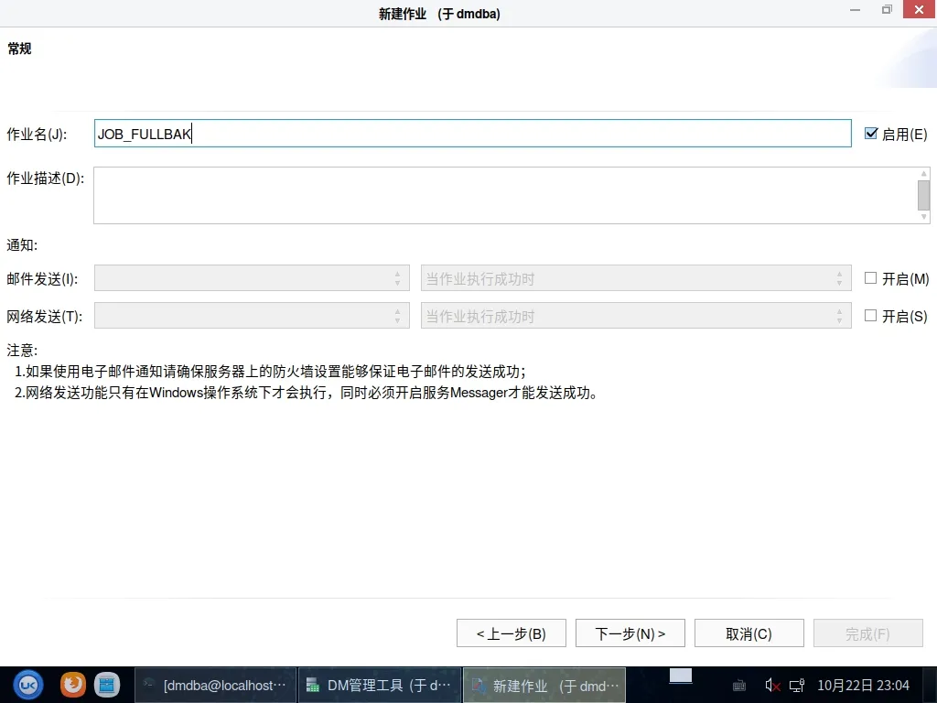Open the UK start menu icon

(28, 685)
